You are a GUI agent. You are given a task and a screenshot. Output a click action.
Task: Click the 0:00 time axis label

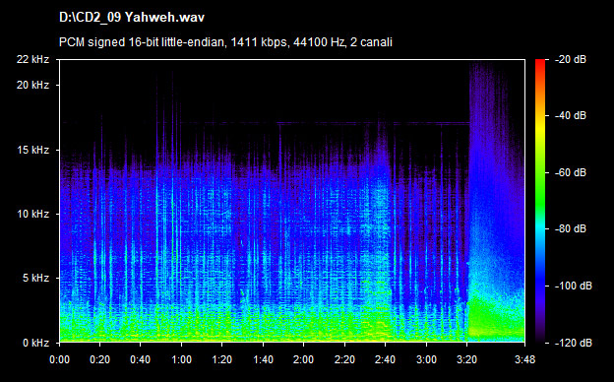point(59,359)
